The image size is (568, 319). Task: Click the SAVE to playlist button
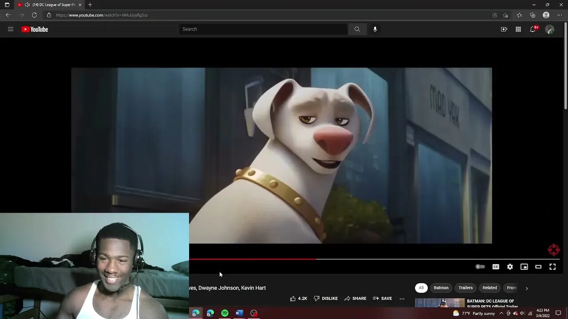click(x=383, y=299)
